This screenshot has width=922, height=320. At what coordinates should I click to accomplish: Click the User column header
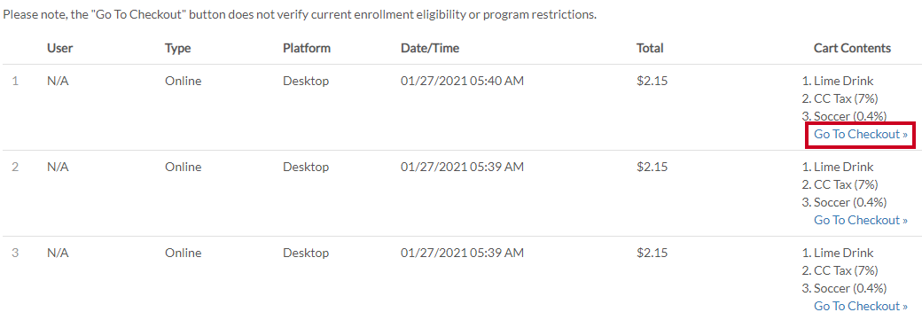click(x=60, y=48)
